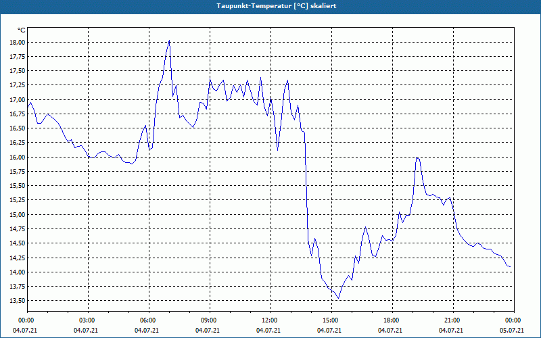Click the 14,00 y-axis value
This screenshot has width=541, height=338.
[17, 272]
